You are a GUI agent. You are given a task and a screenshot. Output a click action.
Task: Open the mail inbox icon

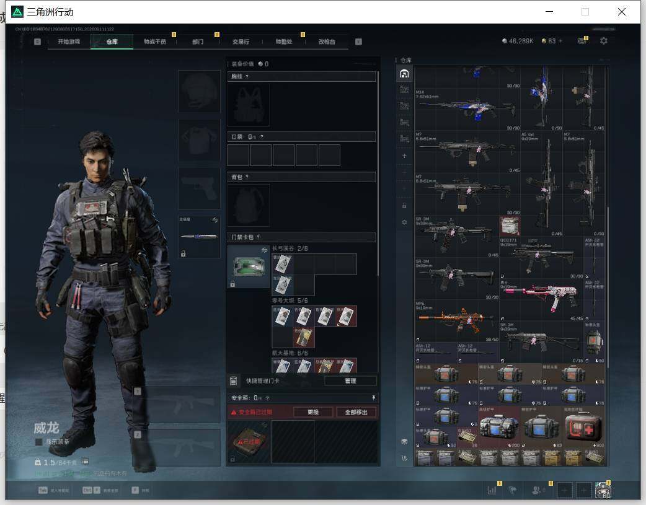click(x=582, y=41)
